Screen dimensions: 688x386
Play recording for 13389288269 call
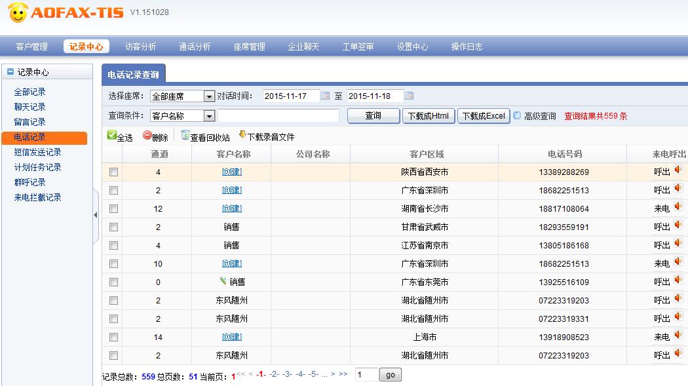coord(678,170)
